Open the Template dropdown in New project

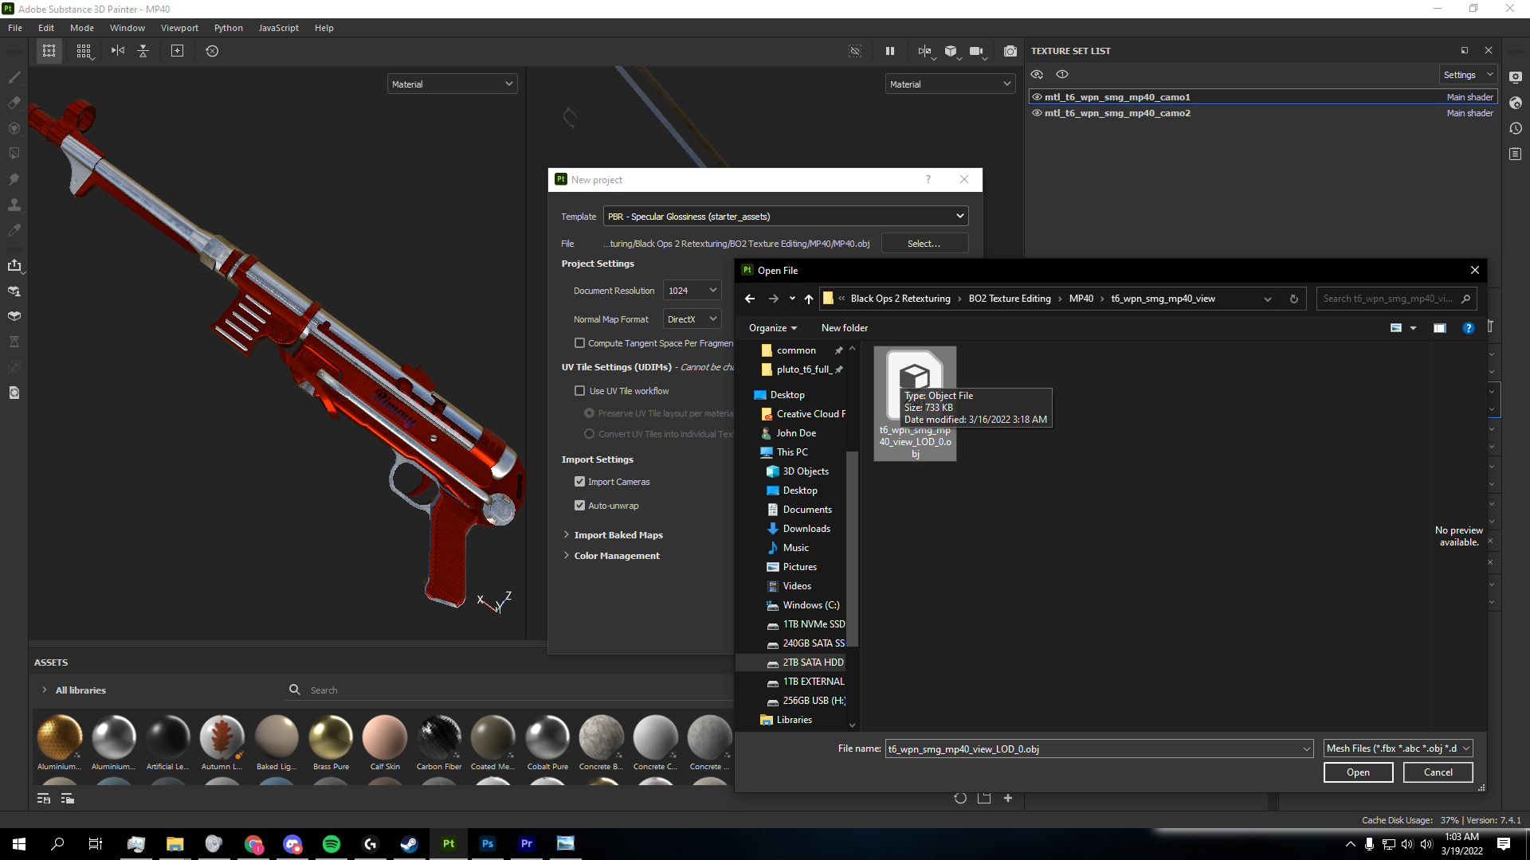click(x=786, y=216)
